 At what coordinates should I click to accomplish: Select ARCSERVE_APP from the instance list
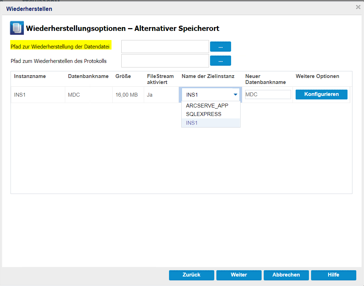[207, 106]
